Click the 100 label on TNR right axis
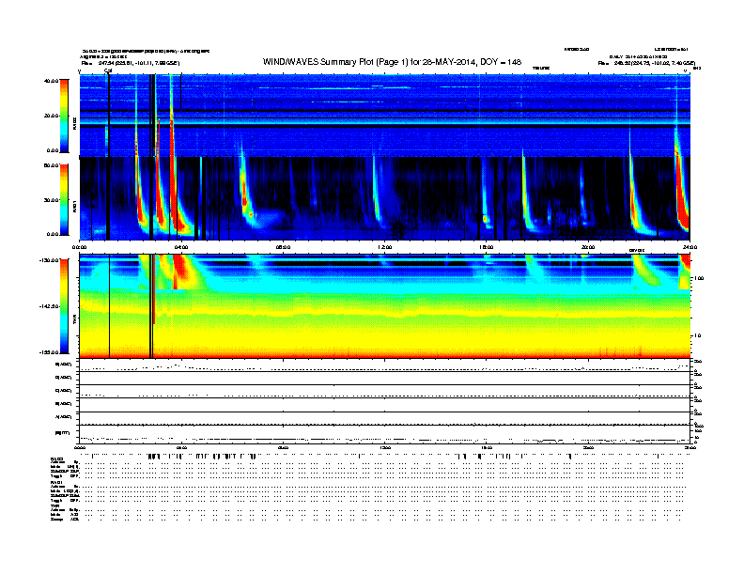This screenshot has width=744, height=575. pyautogui.click(x=699, y=278)
